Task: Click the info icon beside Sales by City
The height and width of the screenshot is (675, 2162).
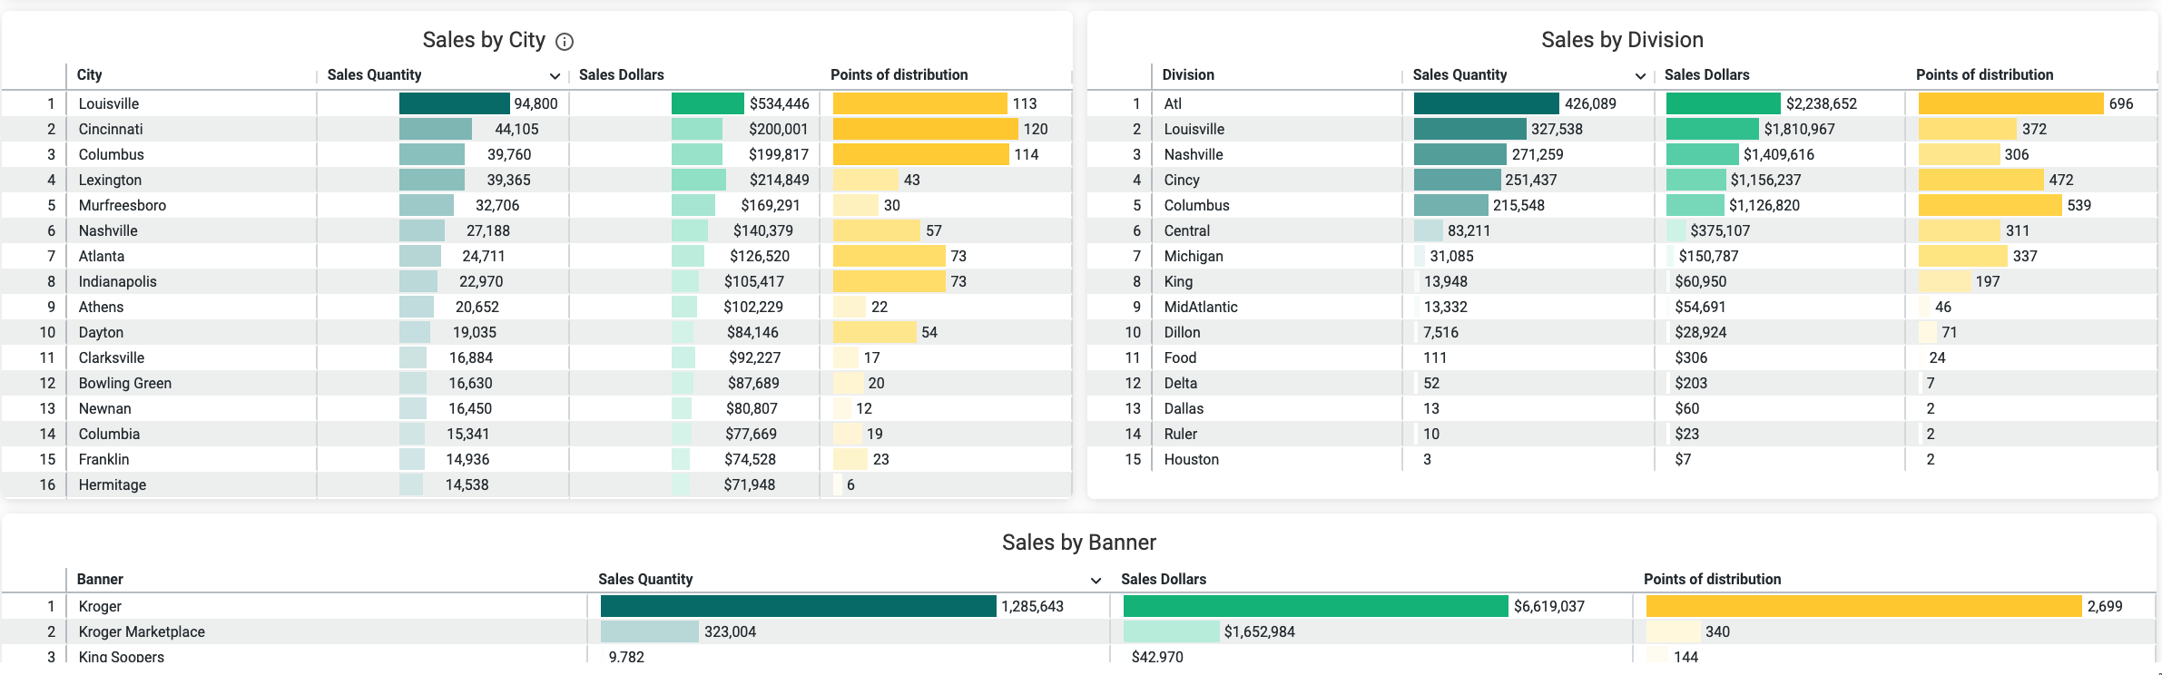Action: [x=565, y=42]
